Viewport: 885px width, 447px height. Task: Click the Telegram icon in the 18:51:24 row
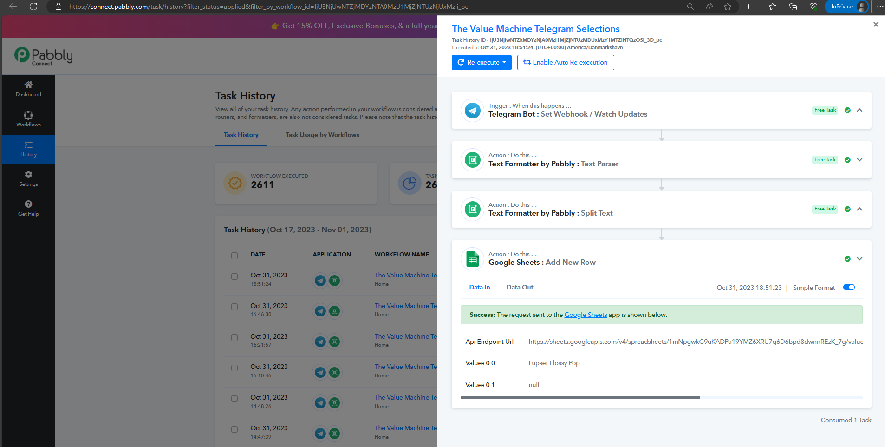(x=320, y=281)
